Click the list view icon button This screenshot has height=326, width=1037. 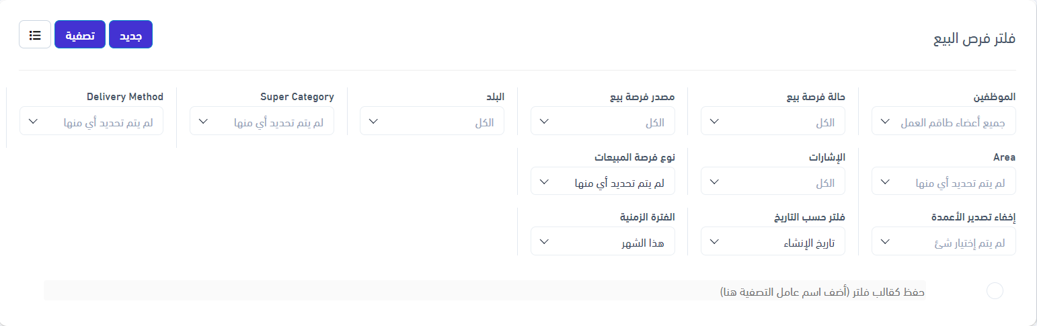click(x=35, y=34)
